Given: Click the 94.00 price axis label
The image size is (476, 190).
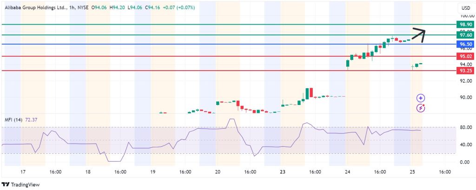Looking at the screenshot, I should click(466, 65).
